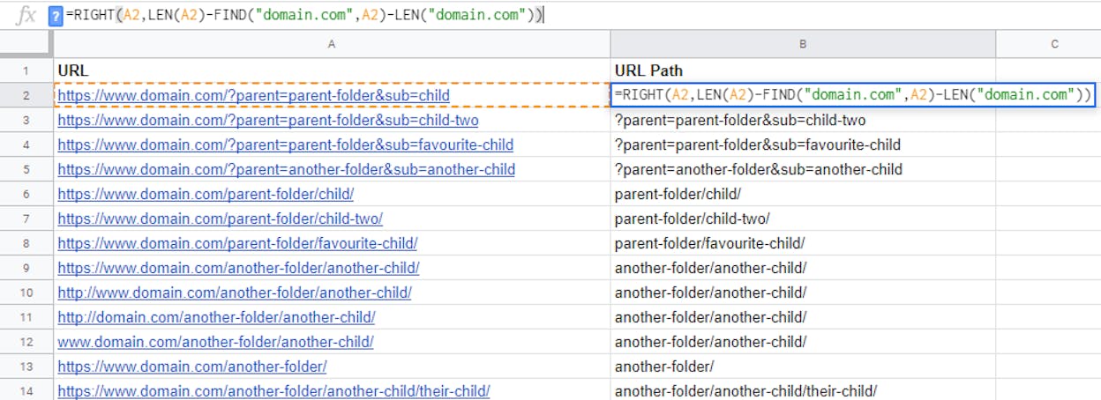Screen dimensions: 1101x400
Task: Select column A header
Action: coord(332,44)
